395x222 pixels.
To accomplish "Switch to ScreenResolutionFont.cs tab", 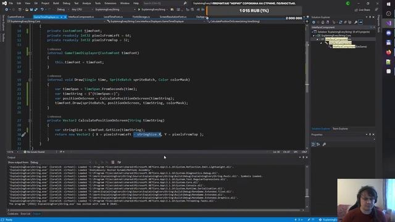I will [x=173, y=17].
